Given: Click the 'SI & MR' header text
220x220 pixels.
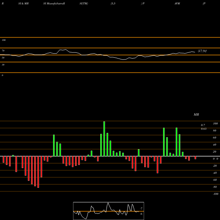Looking at the screenshot, I should [x=23, y=4].
